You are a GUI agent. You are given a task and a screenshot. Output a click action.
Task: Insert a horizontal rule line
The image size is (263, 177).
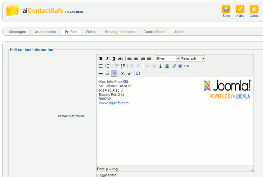(101, 74)
